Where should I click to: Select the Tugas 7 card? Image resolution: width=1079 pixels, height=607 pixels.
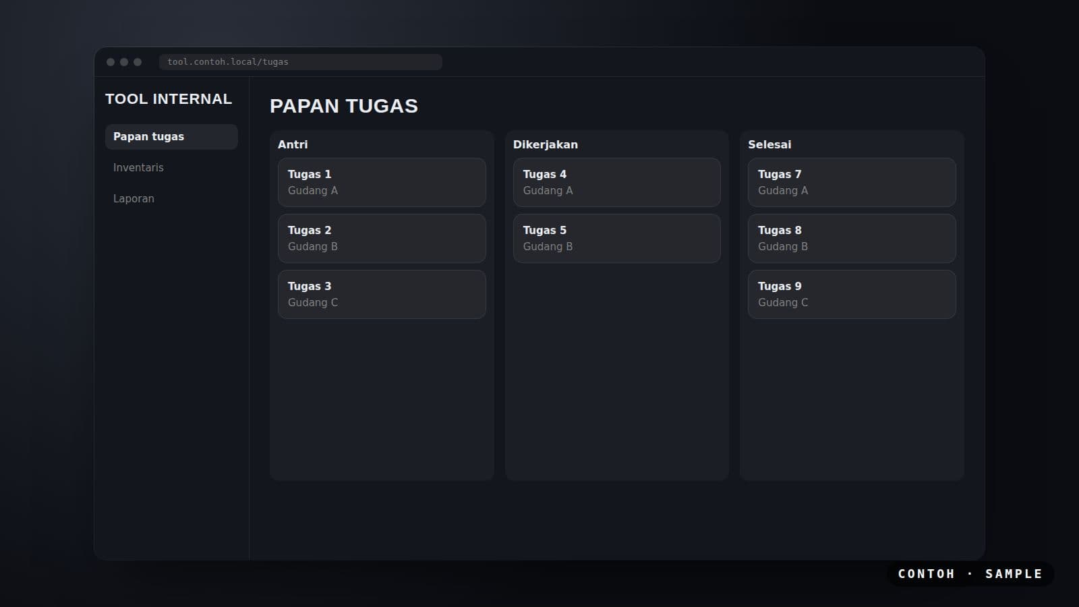pyautogui.click(x=852, y=182)
